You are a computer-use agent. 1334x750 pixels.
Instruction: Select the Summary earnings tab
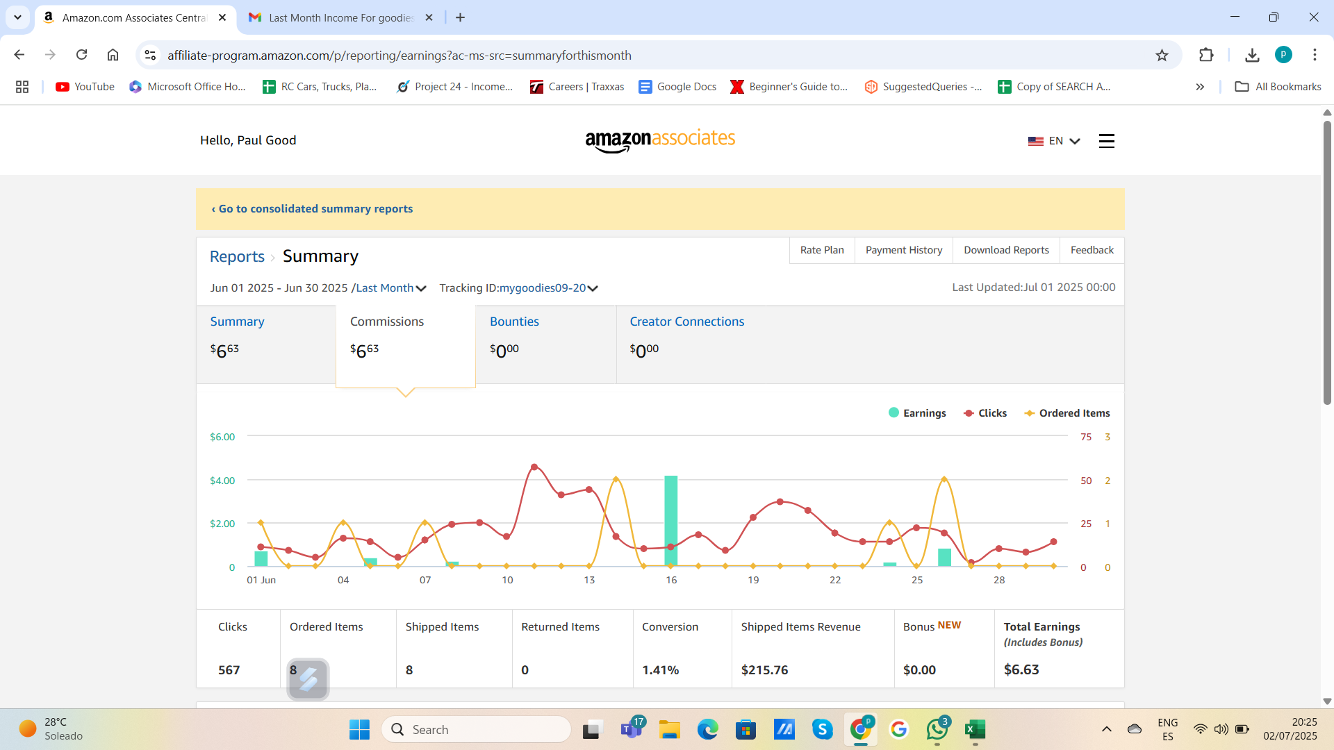coord(266,344)
